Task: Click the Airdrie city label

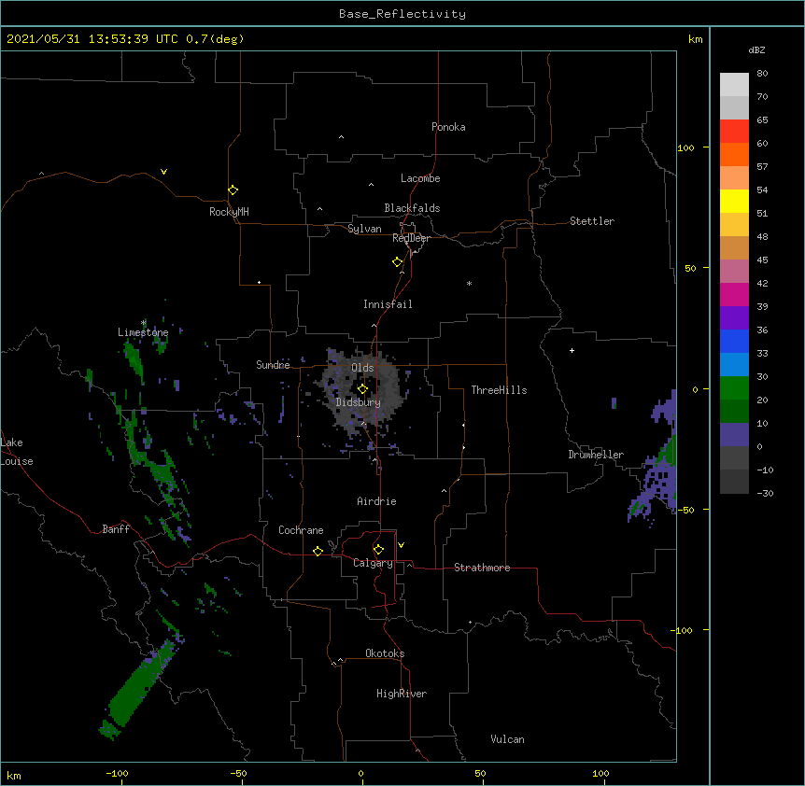Action: click(376, 501)
